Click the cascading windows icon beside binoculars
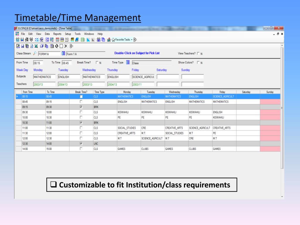300x225 pixels. 103,40
